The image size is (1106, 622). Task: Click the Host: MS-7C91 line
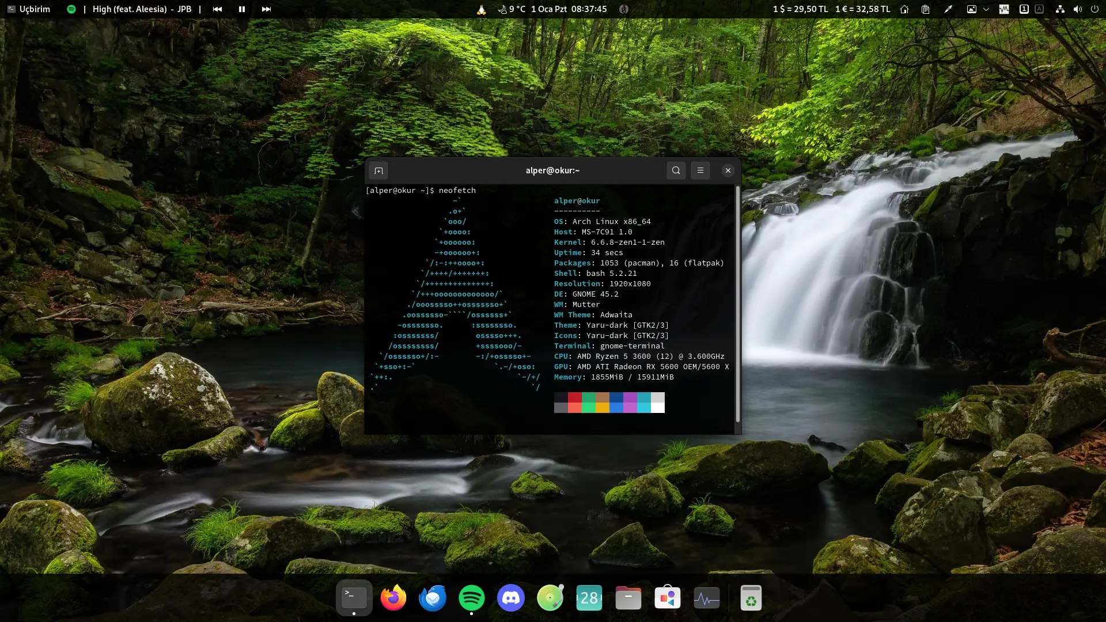593,232
